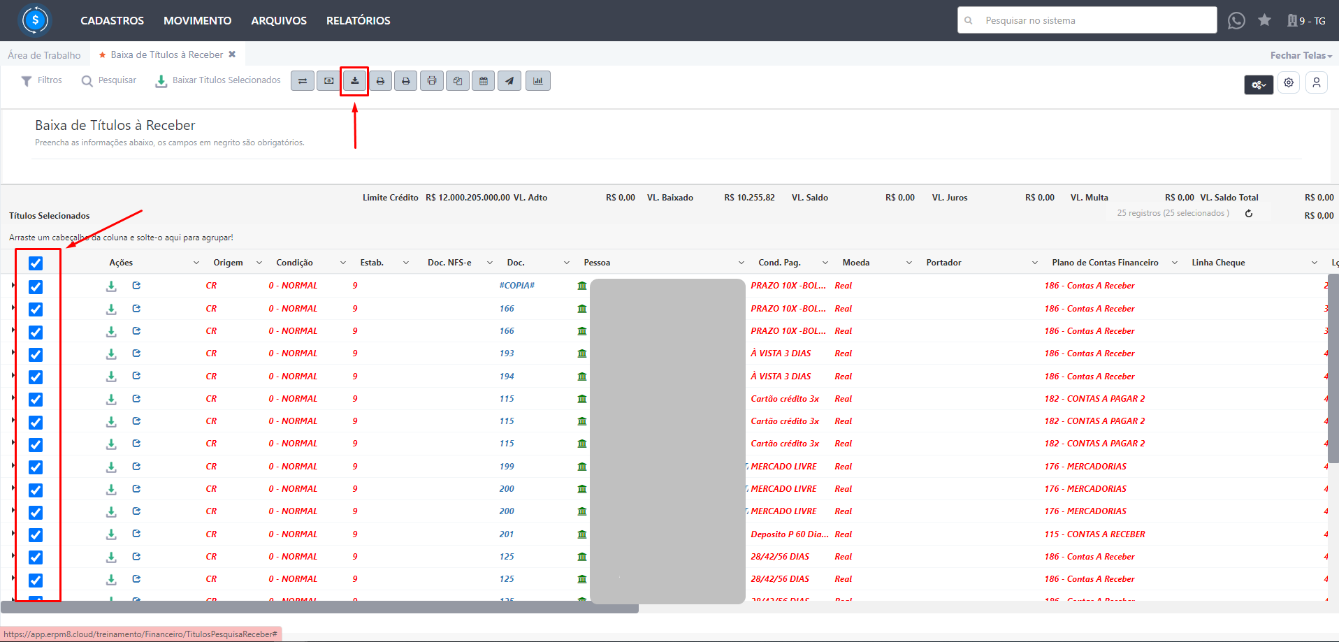Click the Pesquisar no sistema search field
The image size is (1339, 642).
click(x=1087, y=20)
